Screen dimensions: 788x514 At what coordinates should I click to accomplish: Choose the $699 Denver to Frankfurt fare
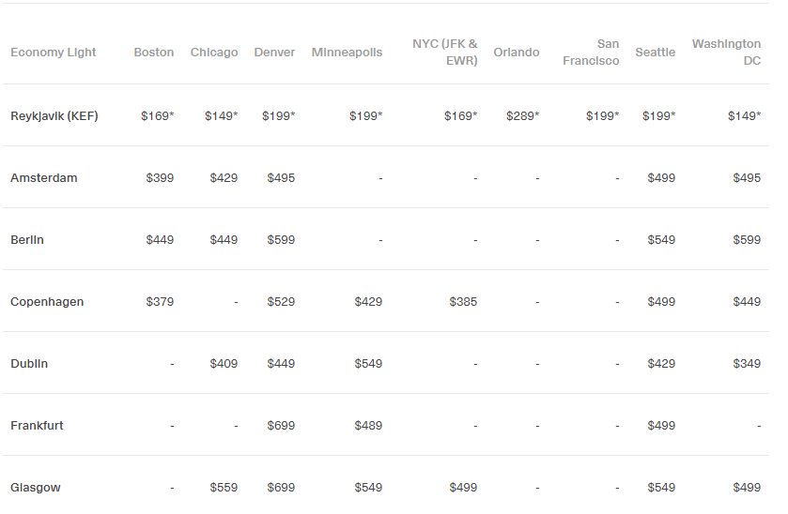[x=281, y=426]
